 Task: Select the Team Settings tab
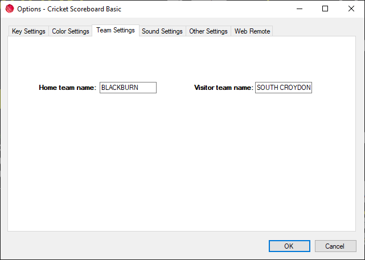pos(116,30)
